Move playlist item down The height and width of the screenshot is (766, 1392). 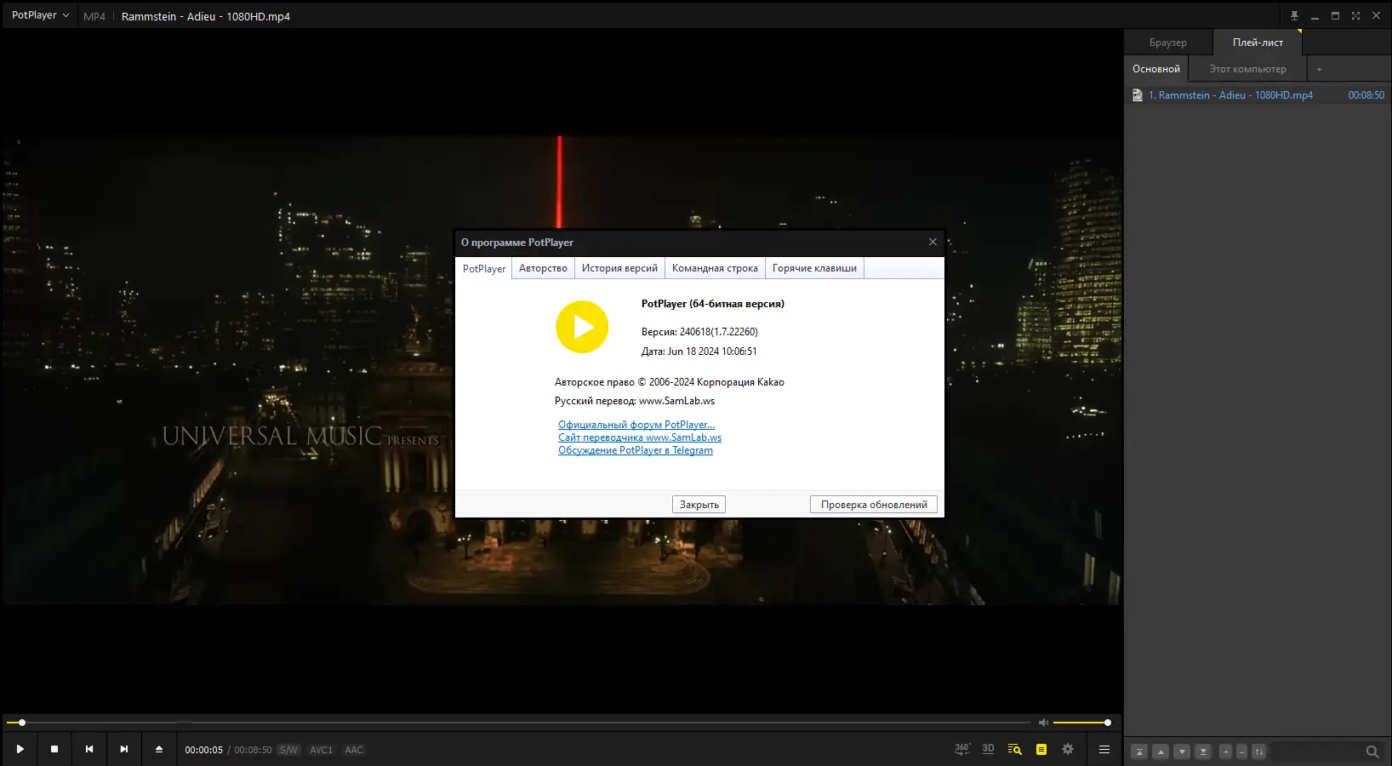tap(1182, 752)
